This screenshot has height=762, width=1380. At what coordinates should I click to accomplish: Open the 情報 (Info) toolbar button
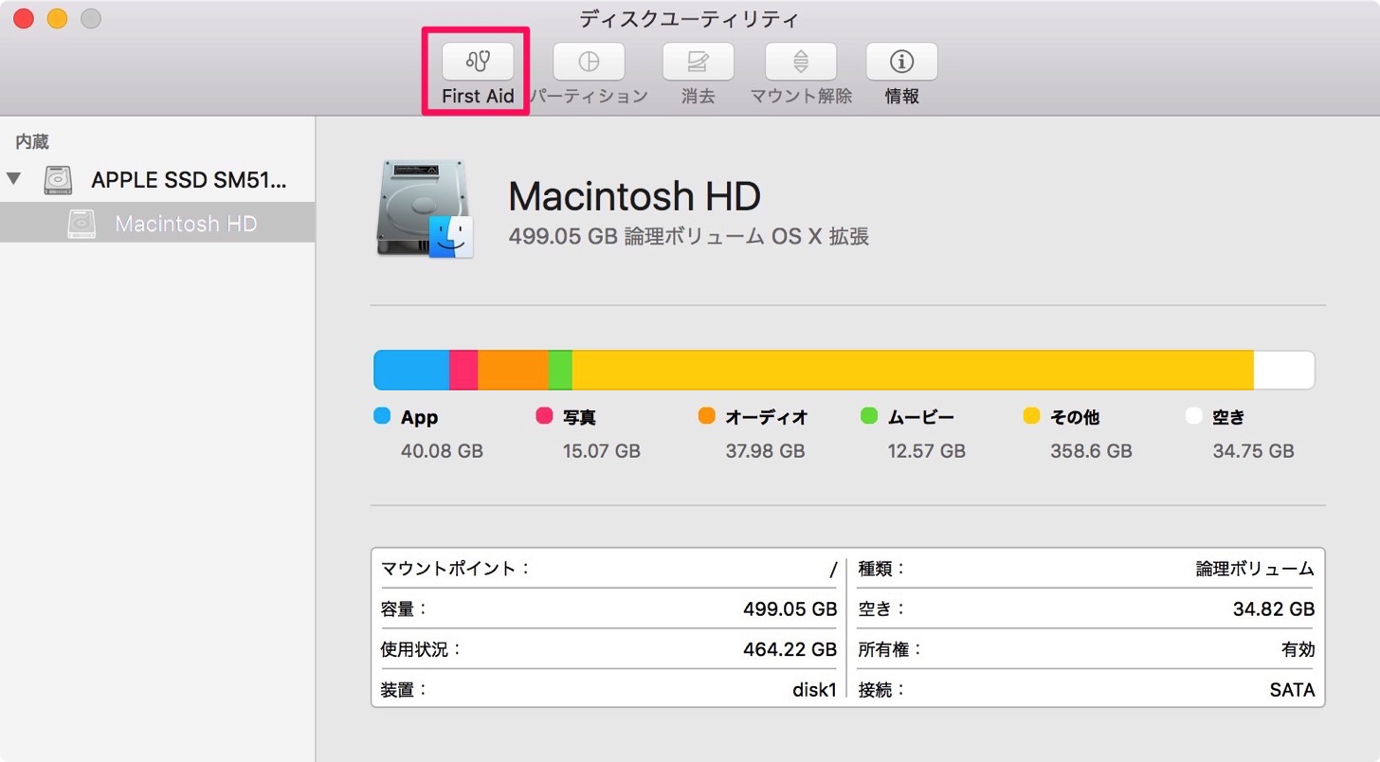point(901,62)
